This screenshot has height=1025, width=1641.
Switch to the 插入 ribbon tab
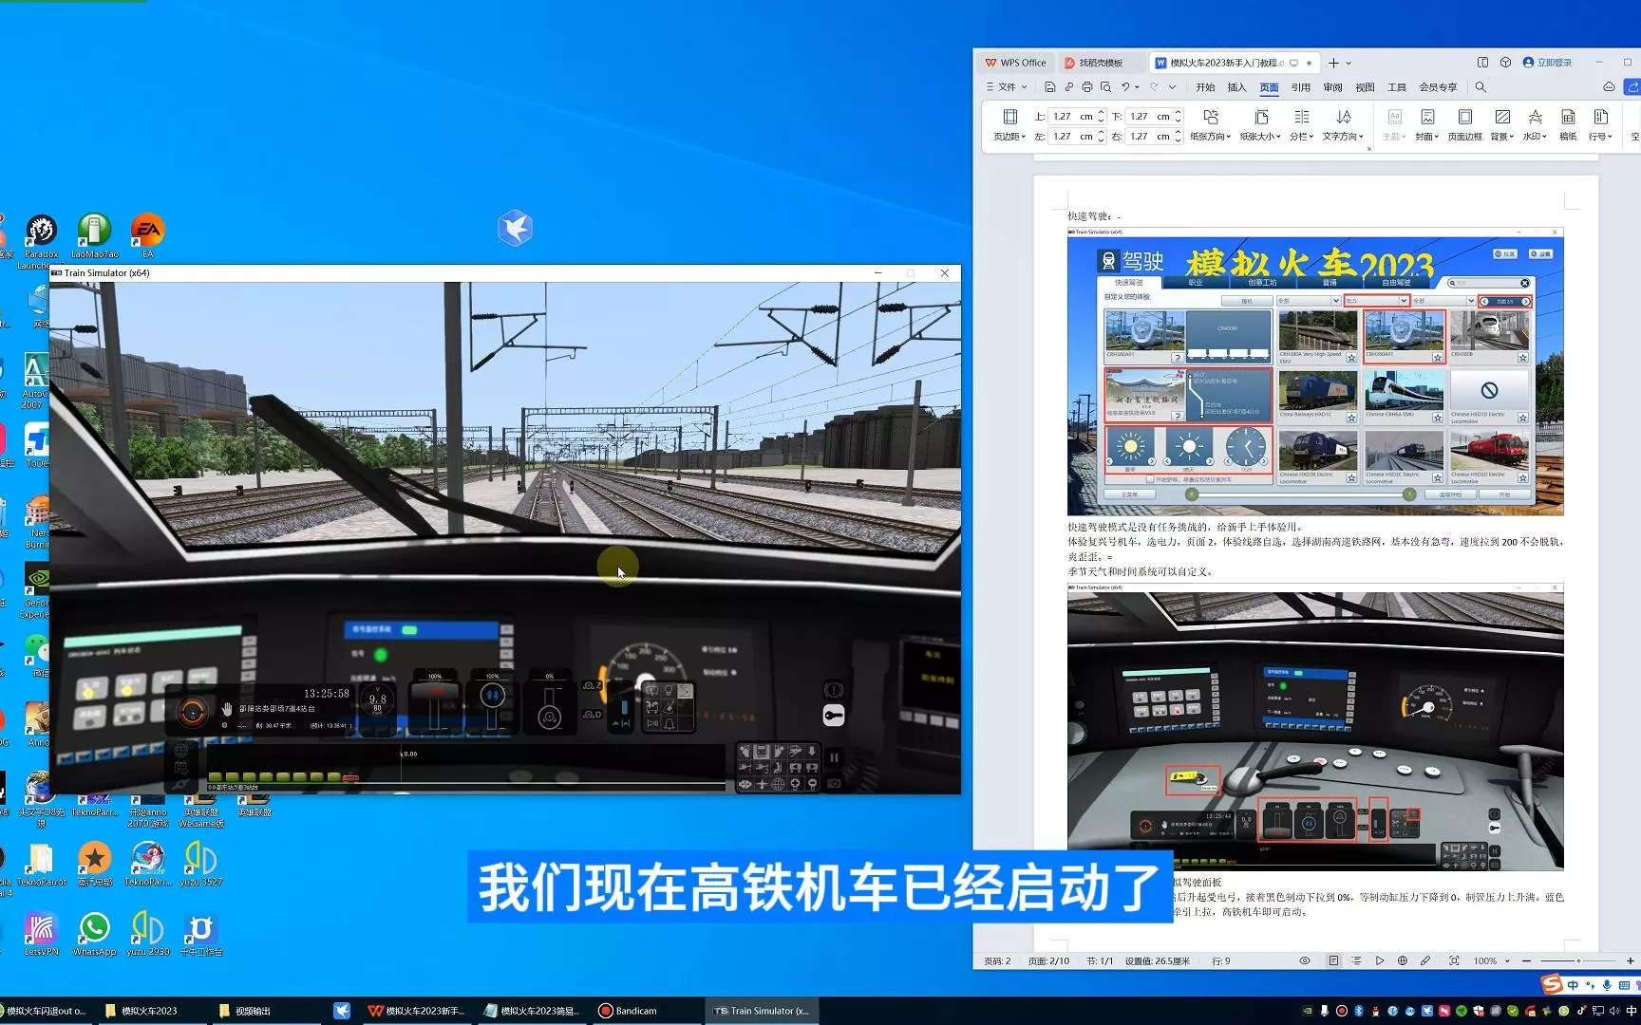[x=1236, y=87]
